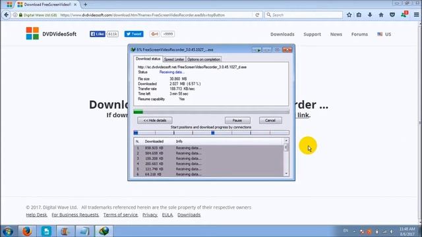Viewport: 422px width, 237px height.
Task: Open the Support nav item
Action: 312,34
